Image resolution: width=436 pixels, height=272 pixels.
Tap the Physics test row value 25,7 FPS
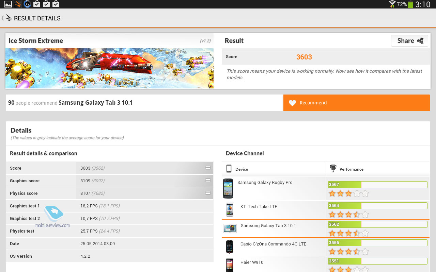pos(89,231)
